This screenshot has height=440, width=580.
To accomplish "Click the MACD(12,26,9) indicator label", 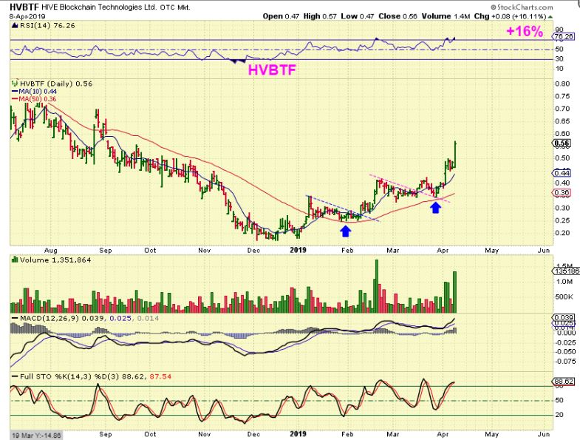I will (50, 318).
